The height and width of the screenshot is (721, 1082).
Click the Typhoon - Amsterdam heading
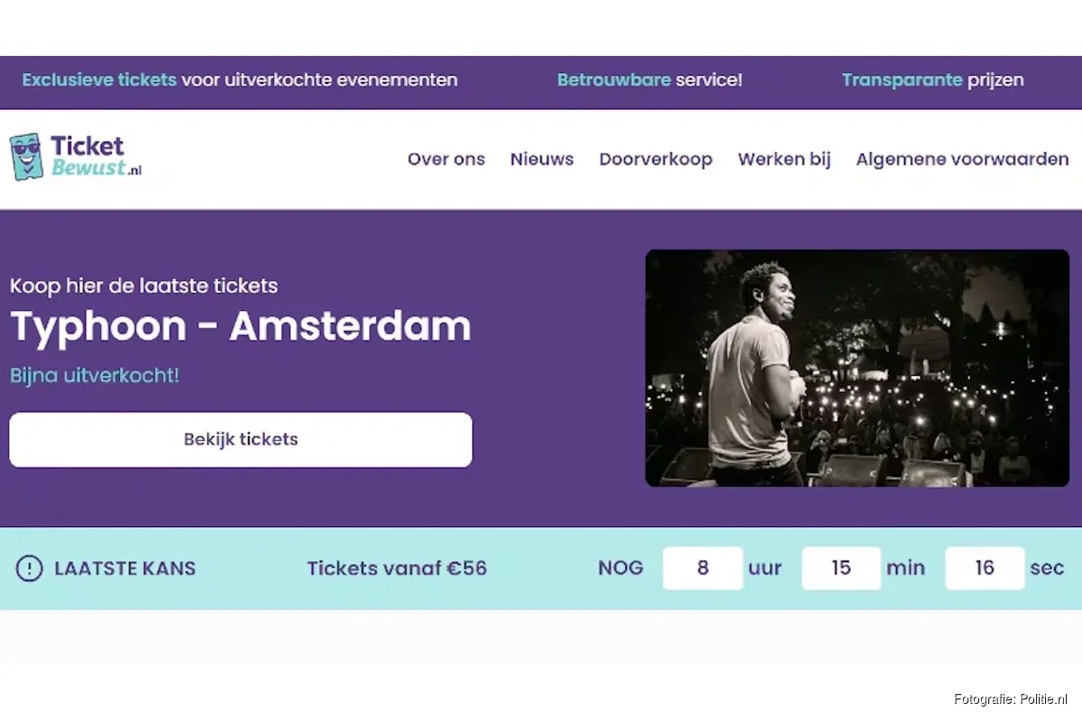pos(240,326)
